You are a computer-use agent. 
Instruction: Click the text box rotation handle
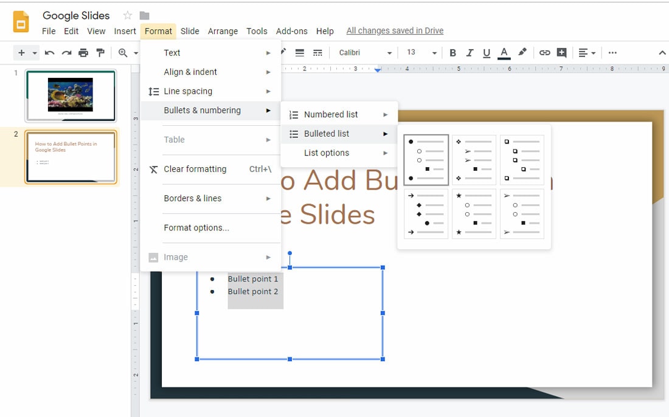(x=289, y=253)
